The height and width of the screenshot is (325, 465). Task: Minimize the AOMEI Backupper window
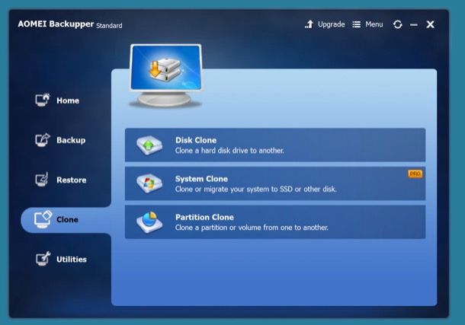pyautogui.click(x=414, y=25)
